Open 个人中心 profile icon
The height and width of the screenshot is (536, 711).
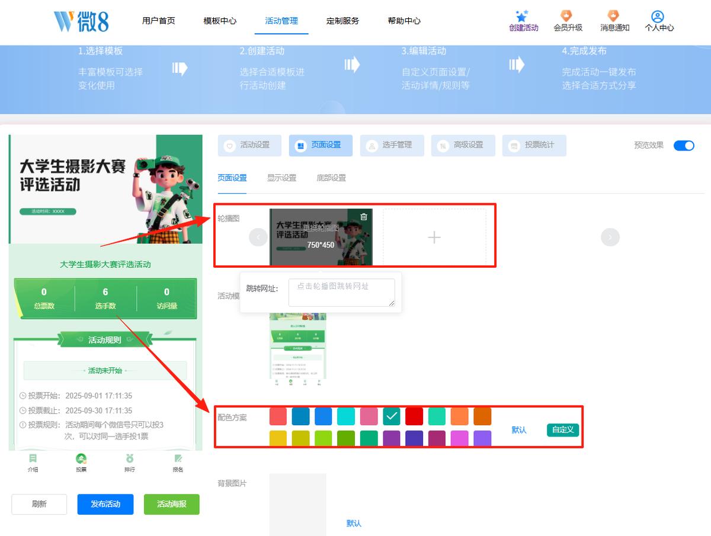tap(657, 16)
